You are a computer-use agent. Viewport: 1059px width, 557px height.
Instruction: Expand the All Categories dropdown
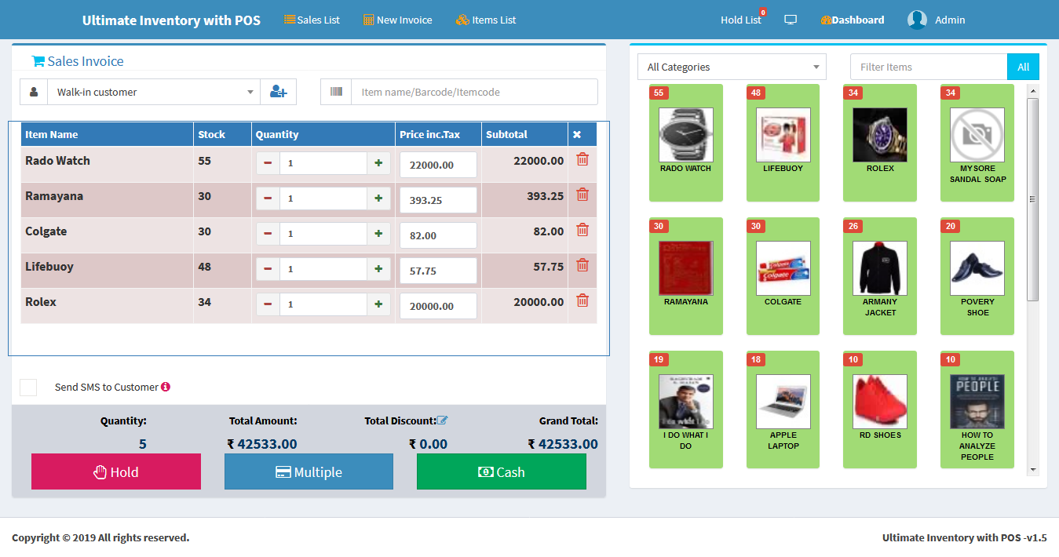coord(732,67)
